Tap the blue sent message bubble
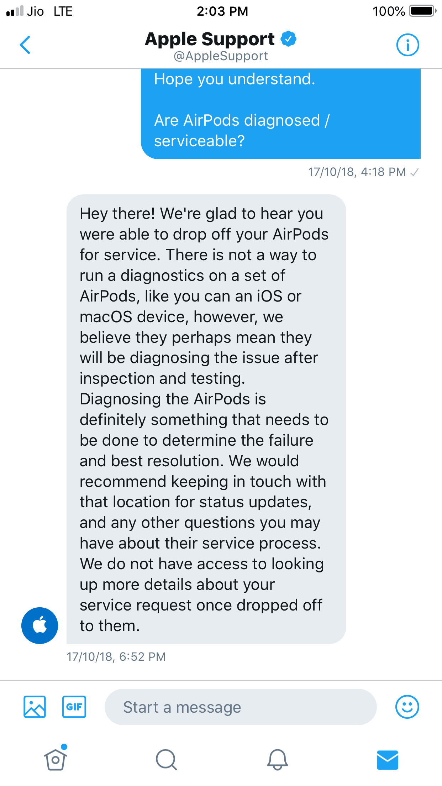The width and height of the screenshot is (442, 786). coord(280,114)
